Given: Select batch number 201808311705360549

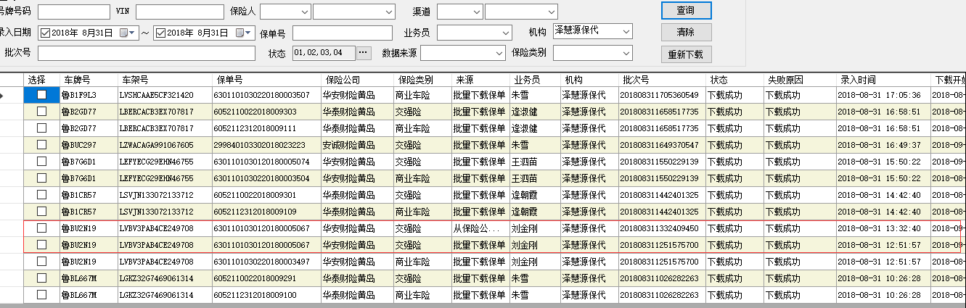Looking at the screenshot, I should pos(661,95).
